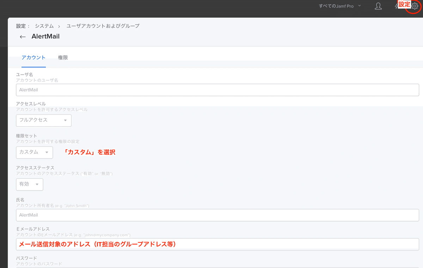Image resolution: width=423 pixels, height=268 pixels.
Task: Click the ユーザアカウントおよびグループ breadcrumb link
Action: (103, 26)
